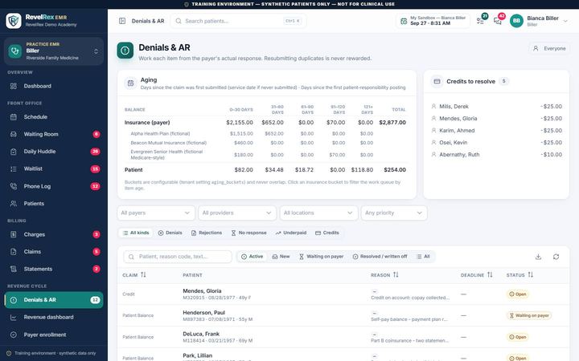The image size is (579, 361).
Task: Click Evergreen Senior Health $70.00 bucket
Action: coord(337,155)
